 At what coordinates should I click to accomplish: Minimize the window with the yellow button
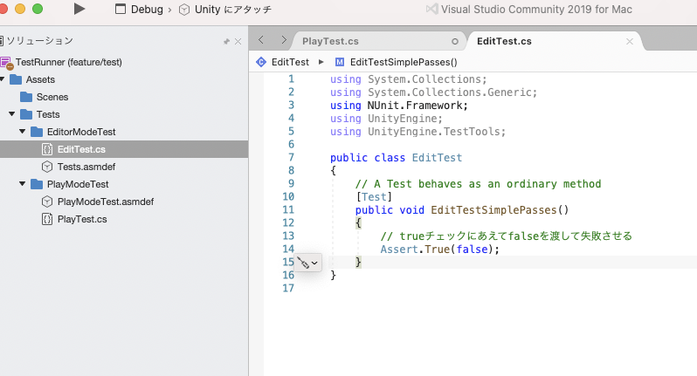click(20, 9)
